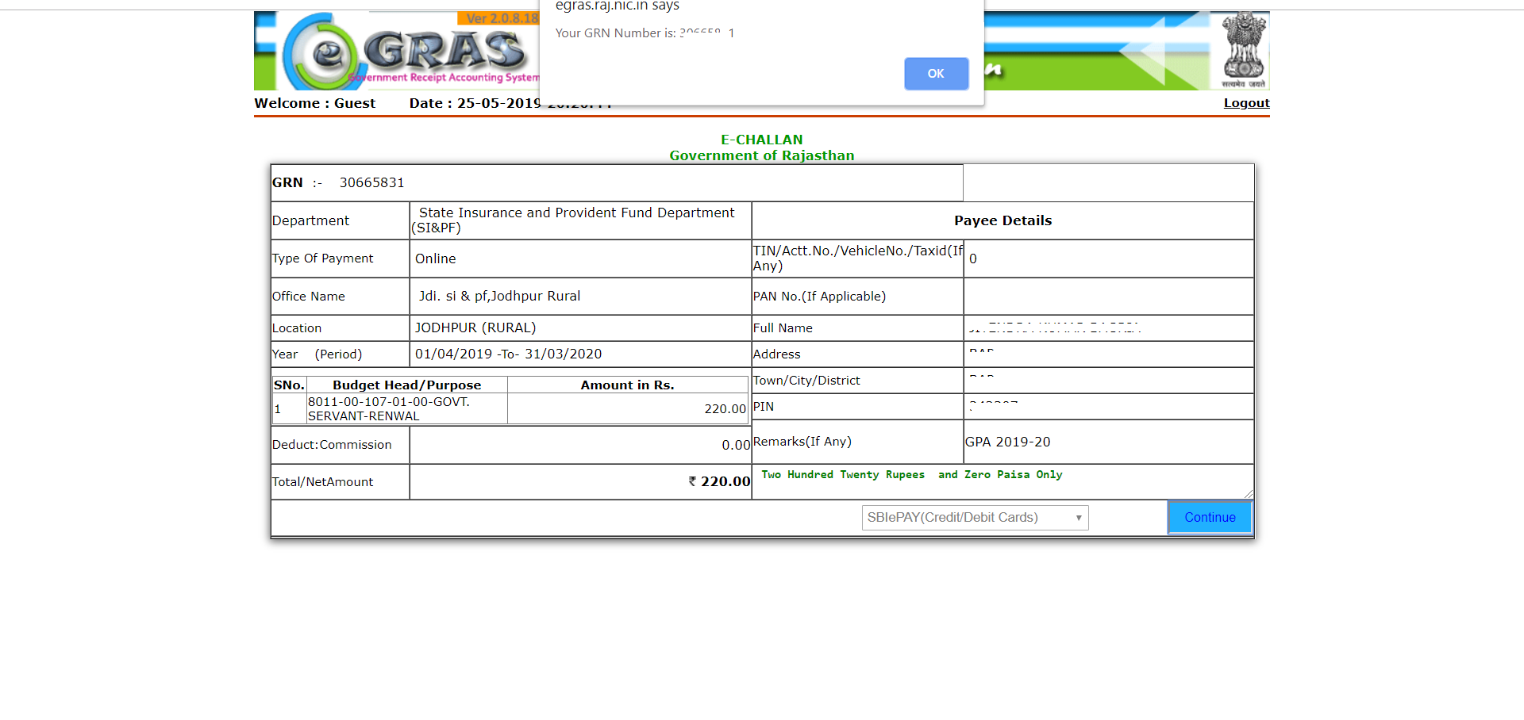The width and height of the screenshot is (1524, 720).
Task: Click the E-CHALLAN heading
Action: (761, 140)
